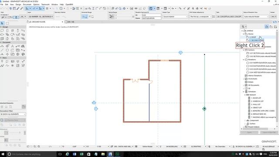Open the Renovation Filter dropdown Show All Elements
Image resolution: width=279 pixels, height=157 pixels.
coord(13,114)
